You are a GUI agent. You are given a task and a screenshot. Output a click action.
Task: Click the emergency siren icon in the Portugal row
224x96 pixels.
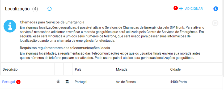(x=58, y=82)
